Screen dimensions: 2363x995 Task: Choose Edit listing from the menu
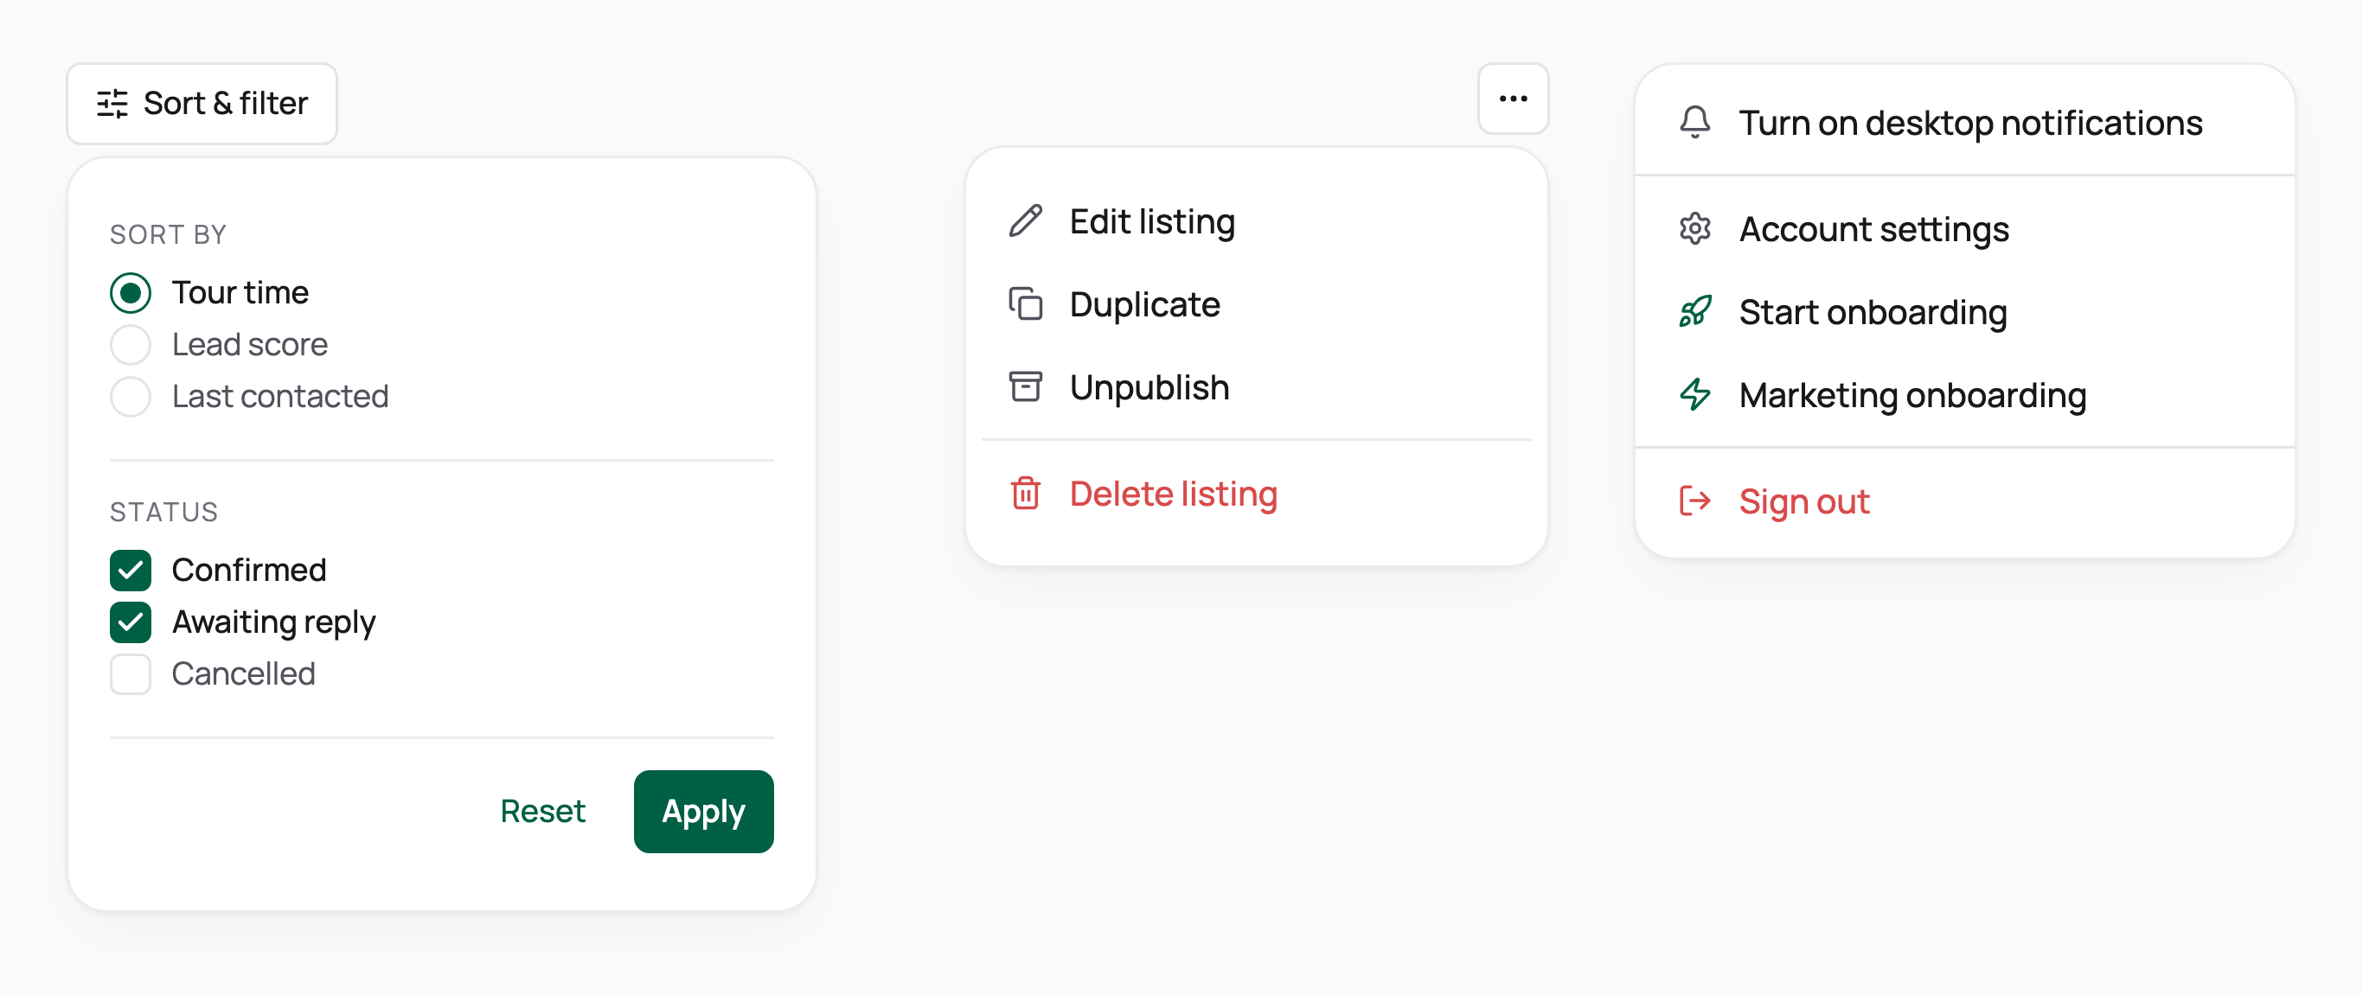coord(1256,221)
